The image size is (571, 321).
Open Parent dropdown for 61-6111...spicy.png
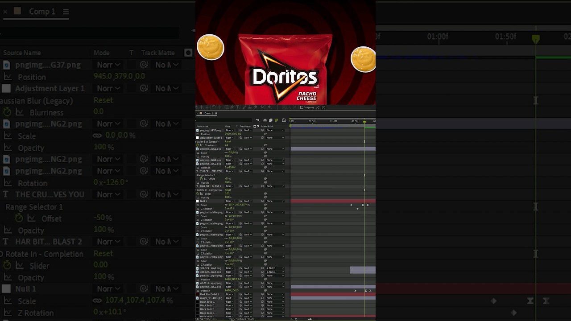(x=275, y=283)
